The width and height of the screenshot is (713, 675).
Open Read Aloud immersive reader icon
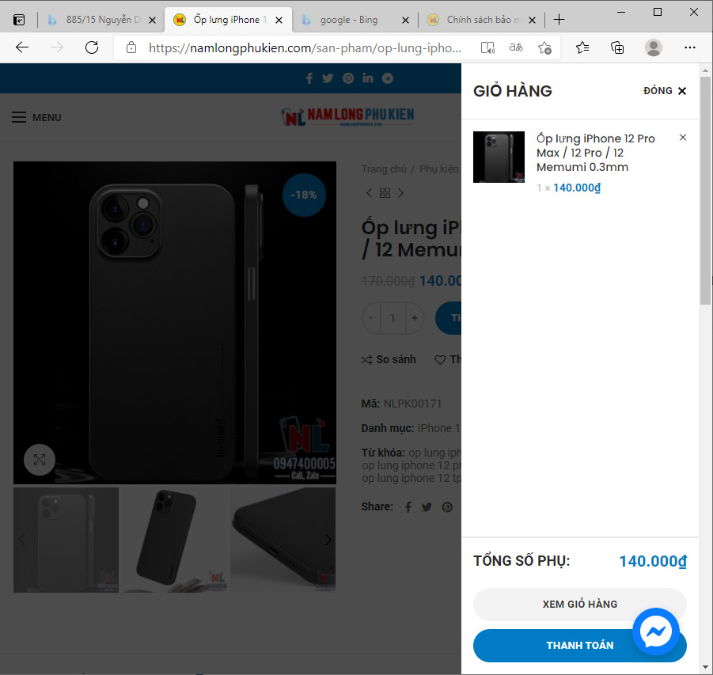point(487,47)
